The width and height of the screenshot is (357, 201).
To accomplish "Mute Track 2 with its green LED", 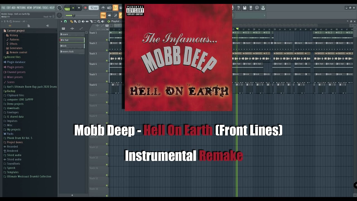I will click(107, 50).
